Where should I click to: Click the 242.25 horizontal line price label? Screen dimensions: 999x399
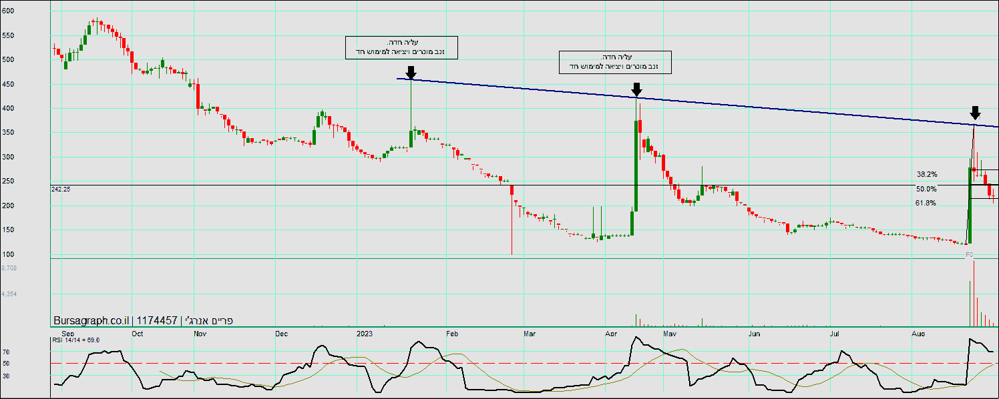[x=61, y=189]
